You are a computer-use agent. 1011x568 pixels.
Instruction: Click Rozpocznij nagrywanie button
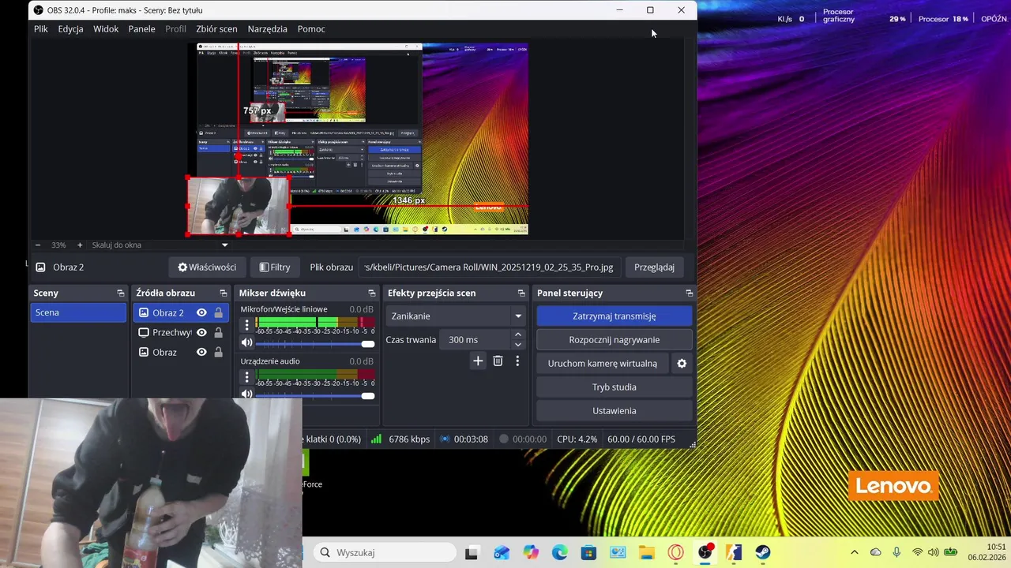(614, 339)
